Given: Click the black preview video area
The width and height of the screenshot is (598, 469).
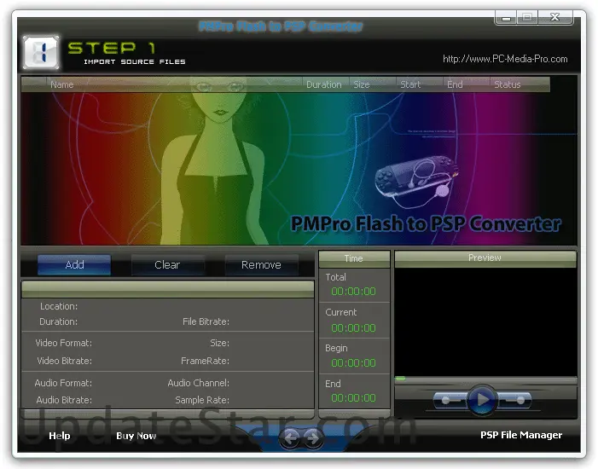Looking at the screenshot, I should pyautogui.click(x=485, y=322).
